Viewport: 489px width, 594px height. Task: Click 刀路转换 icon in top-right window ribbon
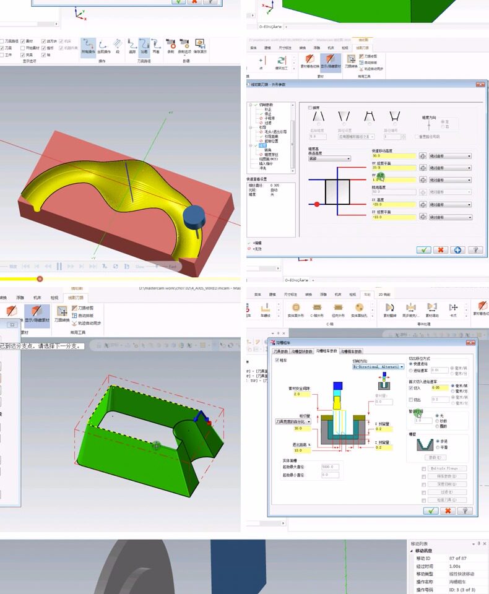click(x=351, y=61)
